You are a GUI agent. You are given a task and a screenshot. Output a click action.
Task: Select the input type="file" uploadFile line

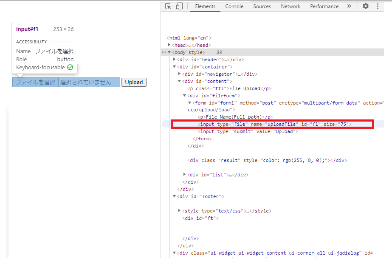point(274,124)
